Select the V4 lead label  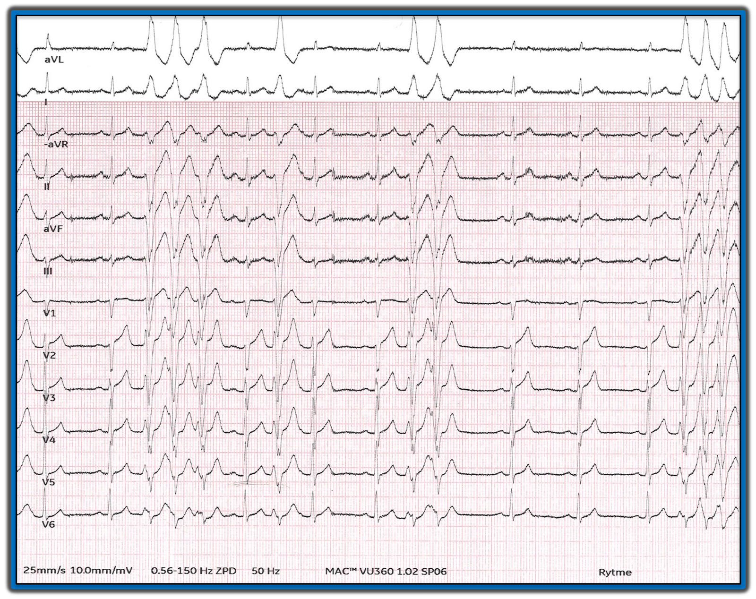pyautogui.click(x=49, y=440)
